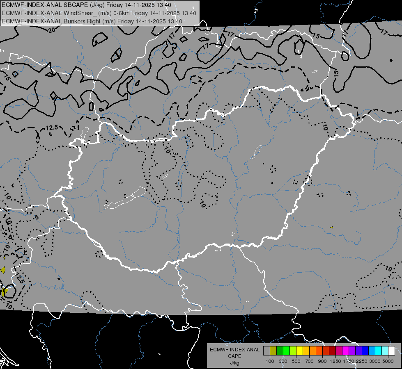Pick the dark green legend swatch
Screen dimensions: 402x369
pyautogui.click(x=280, y=351)
